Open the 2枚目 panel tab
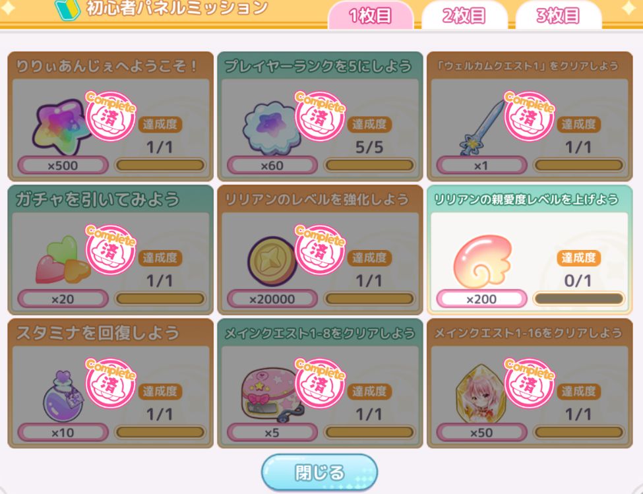Screen dimensions: 643x494 pyautogui.click(x=464, y=16)
